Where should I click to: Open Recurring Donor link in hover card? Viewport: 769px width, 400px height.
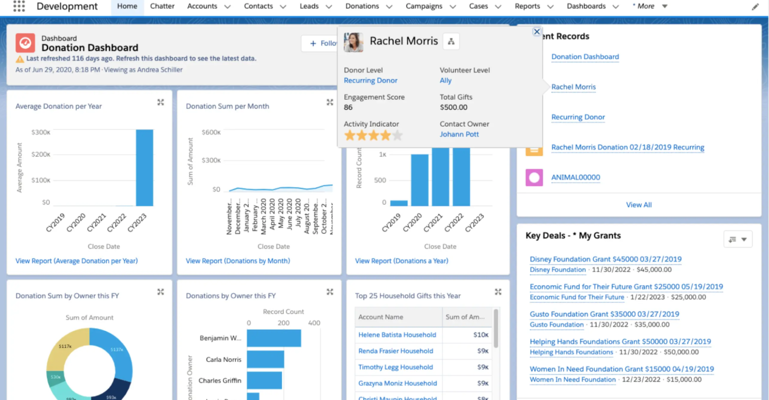tap(371, 81)
